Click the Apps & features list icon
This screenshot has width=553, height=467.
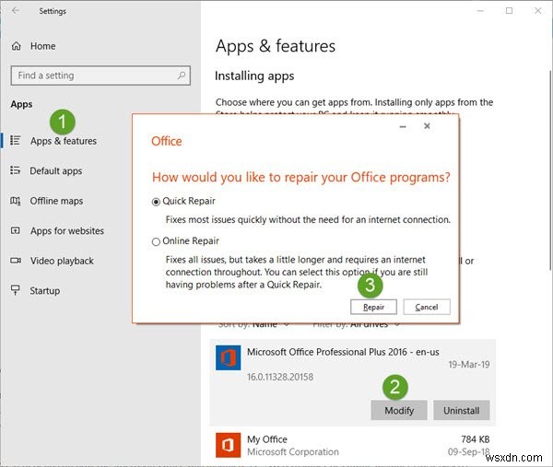15,140
